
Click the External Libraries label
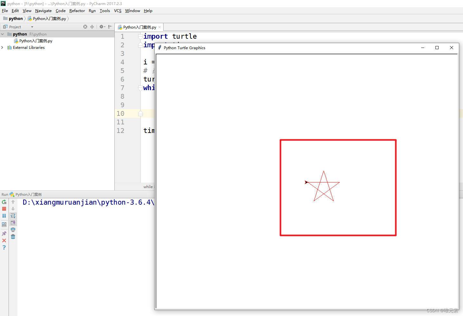[29, 47]
